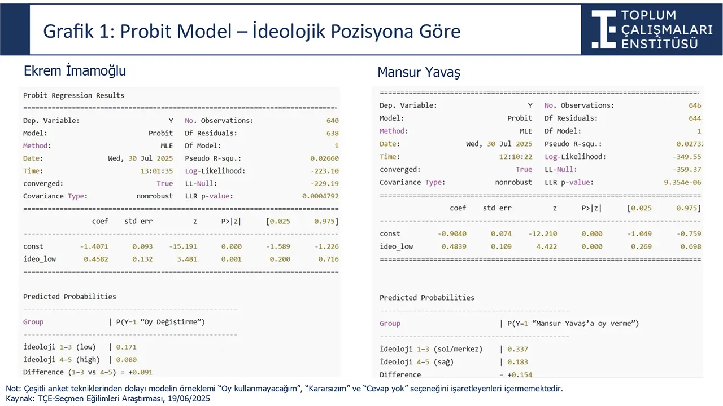Viewport: 723px width, 406px height.
Task: Click Log-Likelihood value -349.55
Action: tap(687, 157)
